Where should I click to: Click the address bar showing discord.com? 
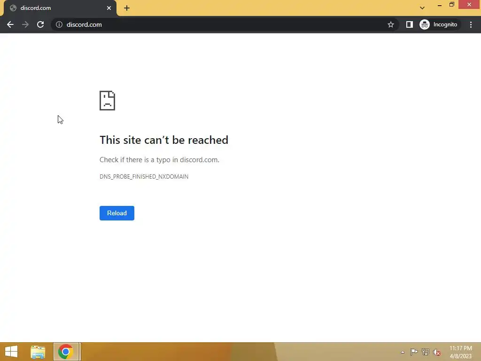click(225, 24)
